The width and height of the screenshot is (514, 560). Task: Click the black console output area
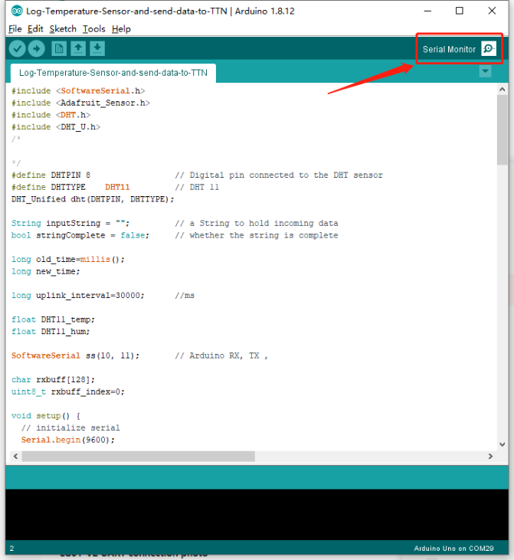[257, 514]
